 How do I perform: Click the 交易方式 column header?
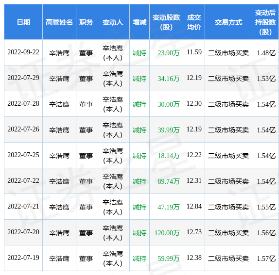228,22
